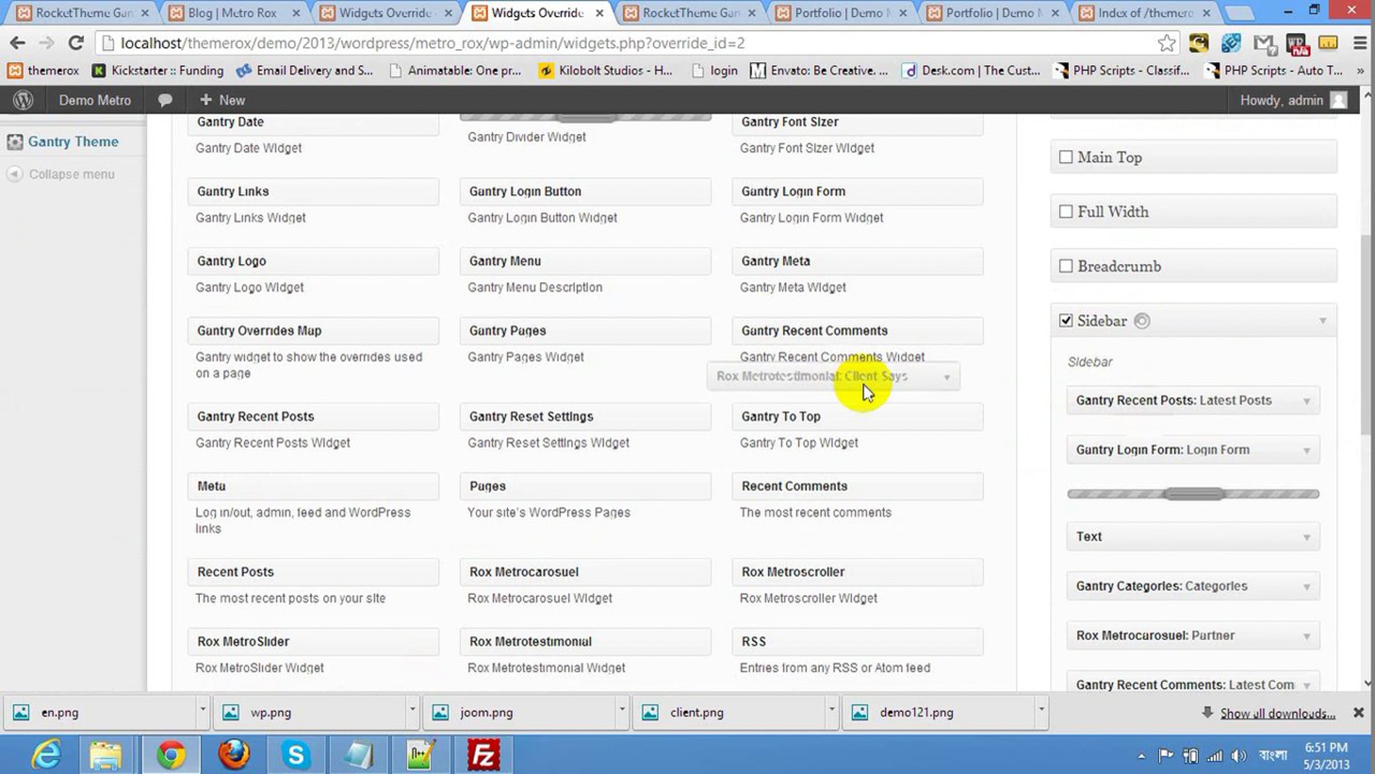This screenshot has height=774, width=1375.
Task: Click the browser back arrow
Action: click(x=18, y=43)
